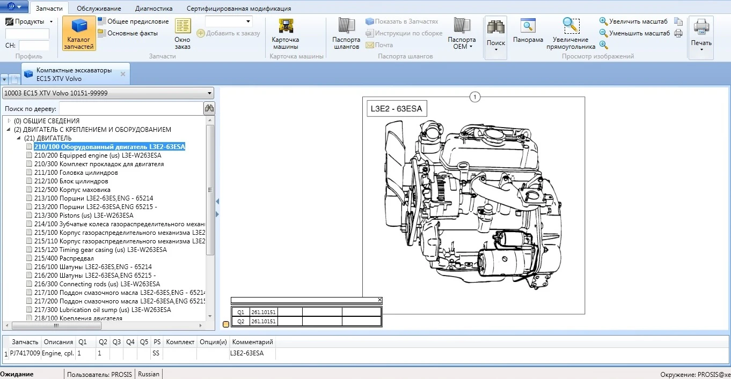Open the empty order combo box in ribbon

click(229, 21)
